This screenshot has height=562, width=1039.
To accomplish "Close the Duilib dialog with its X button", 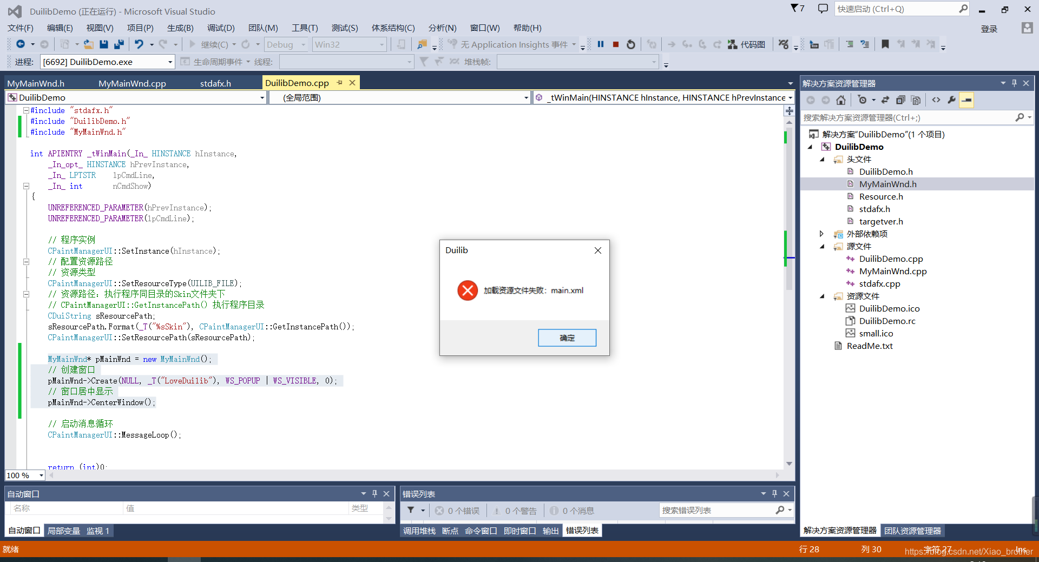I will tap(598, 250).
